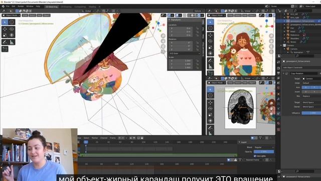
Task: Open Global transform orientation selector
Action: coord(88,11)
